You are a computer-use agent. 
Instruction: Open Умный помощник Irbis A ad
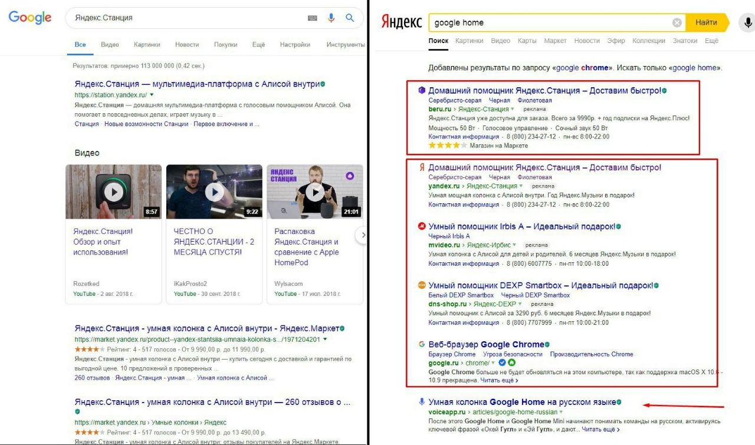(521, 226)
